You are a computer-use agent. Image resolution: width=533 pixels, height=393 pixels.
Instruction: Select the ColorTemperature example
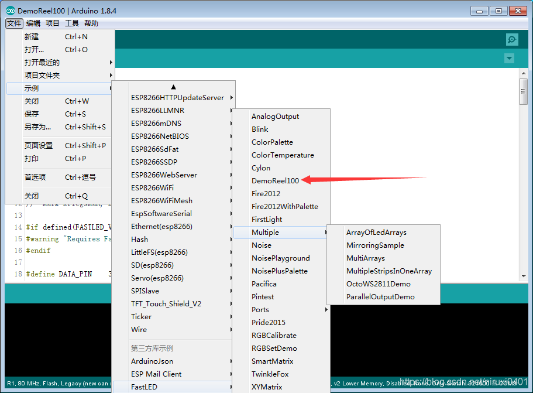(x=281, y=155)
